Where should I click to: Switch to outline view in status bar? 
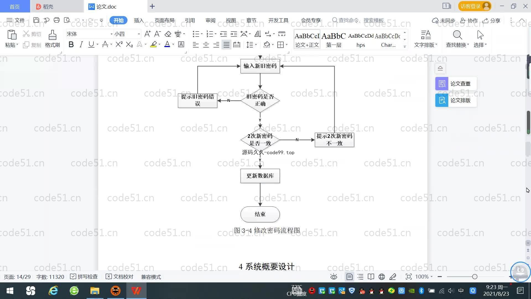click(360, 277)
